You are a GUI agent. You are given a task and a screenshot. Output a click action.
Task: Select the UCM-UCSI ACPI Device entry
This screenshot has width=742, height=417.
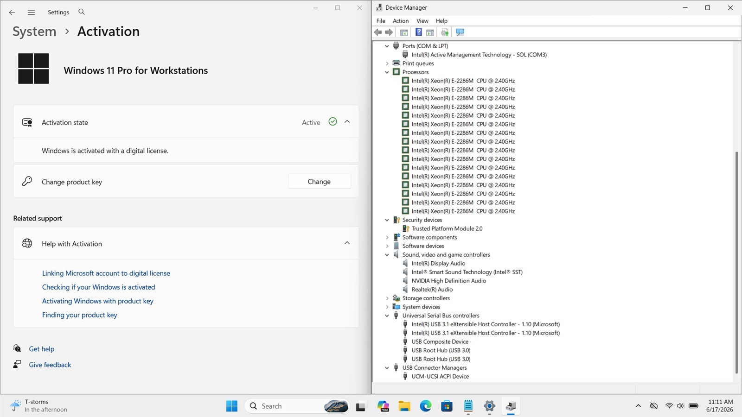pyautogui.click(x=440, y=377)
